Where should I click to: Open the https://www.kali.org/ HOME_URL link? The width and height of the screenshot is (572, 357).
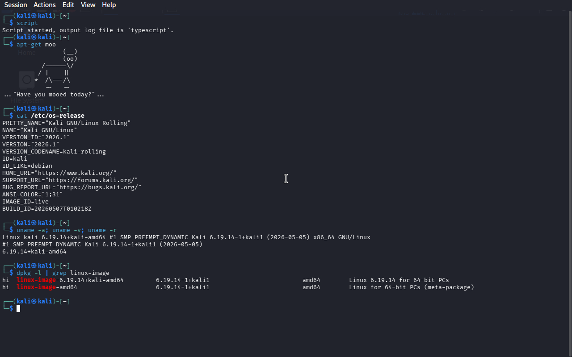pos(77,173)
